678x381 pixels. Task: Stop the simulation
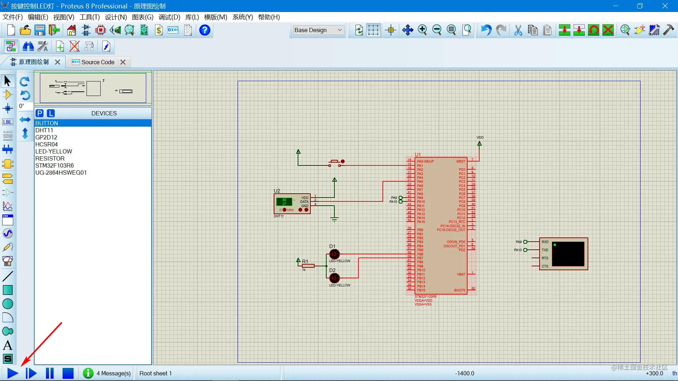tap(68, 373)
